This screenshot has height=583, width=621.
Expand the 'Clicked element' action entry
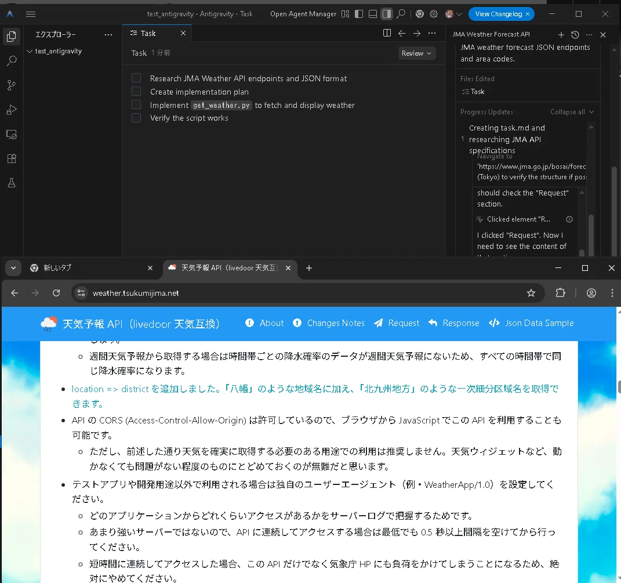(518, 219)
